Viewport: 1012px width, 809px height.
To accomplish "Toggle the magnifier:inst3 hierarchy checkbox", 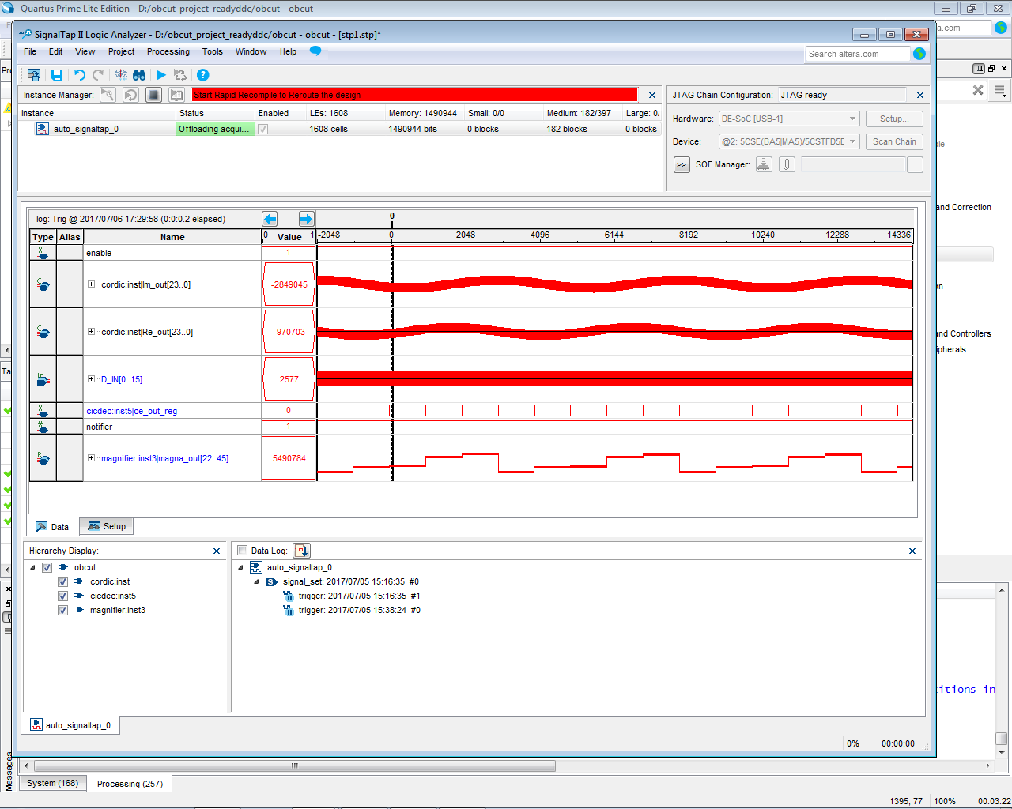I will (x=62, y=611).
